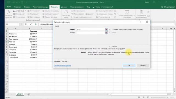Open the Дата и время functions list

tap(34, 17)
